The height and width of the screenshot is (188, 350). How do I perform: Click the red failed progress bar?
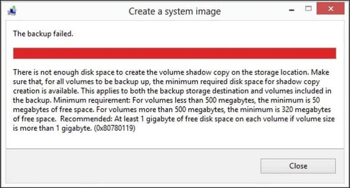click(x=175, y=53)
